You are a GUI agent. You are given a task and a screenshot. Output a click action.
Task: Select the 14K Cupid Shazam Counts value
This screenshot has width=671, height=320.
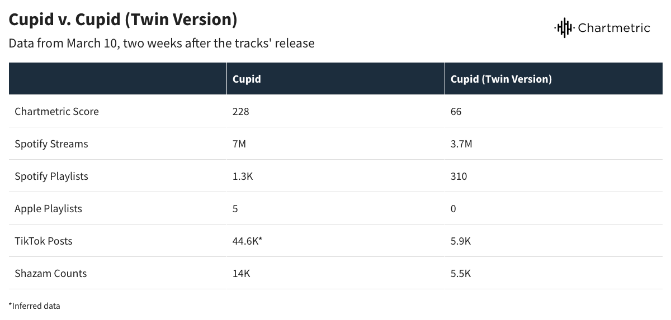[240, 273]
